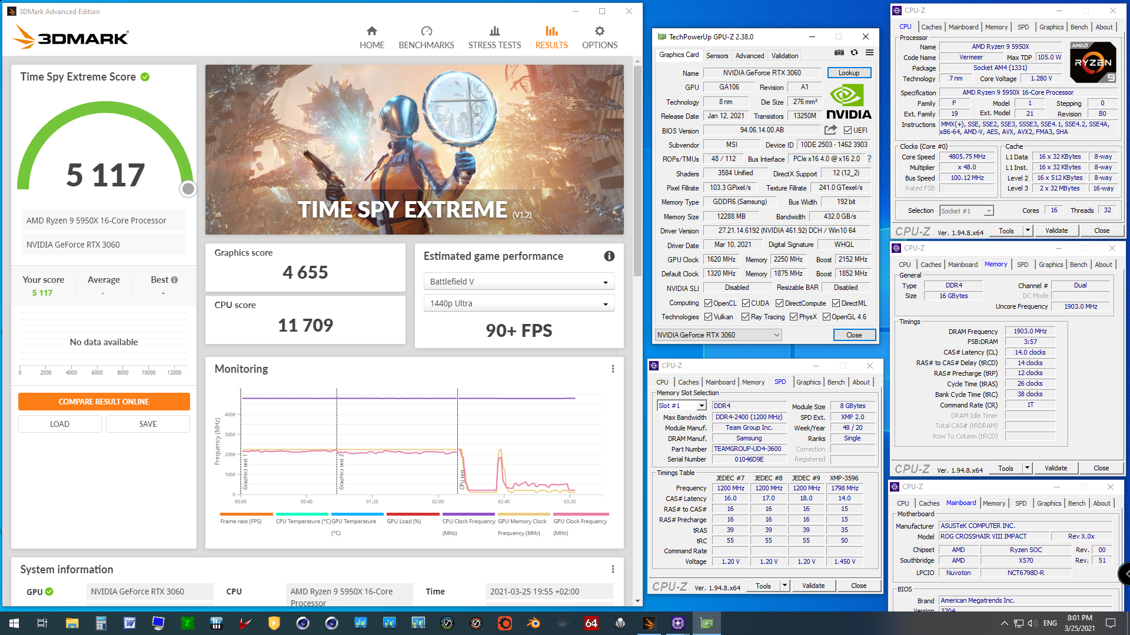Click Validate in CPU-Z SPD window
Image resolution: width=1130 pixels, height=635 pixels.
point(813,586)
